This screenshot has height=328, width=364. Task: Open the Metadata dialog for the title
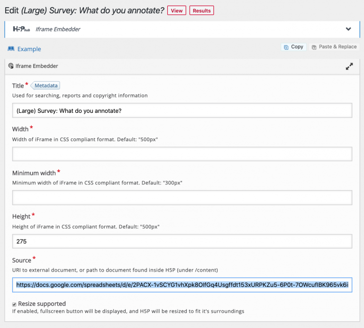[x=46, y=86]
